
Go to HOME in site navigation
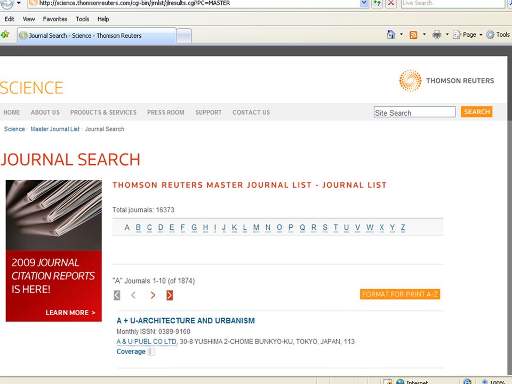tap(12, 113)
